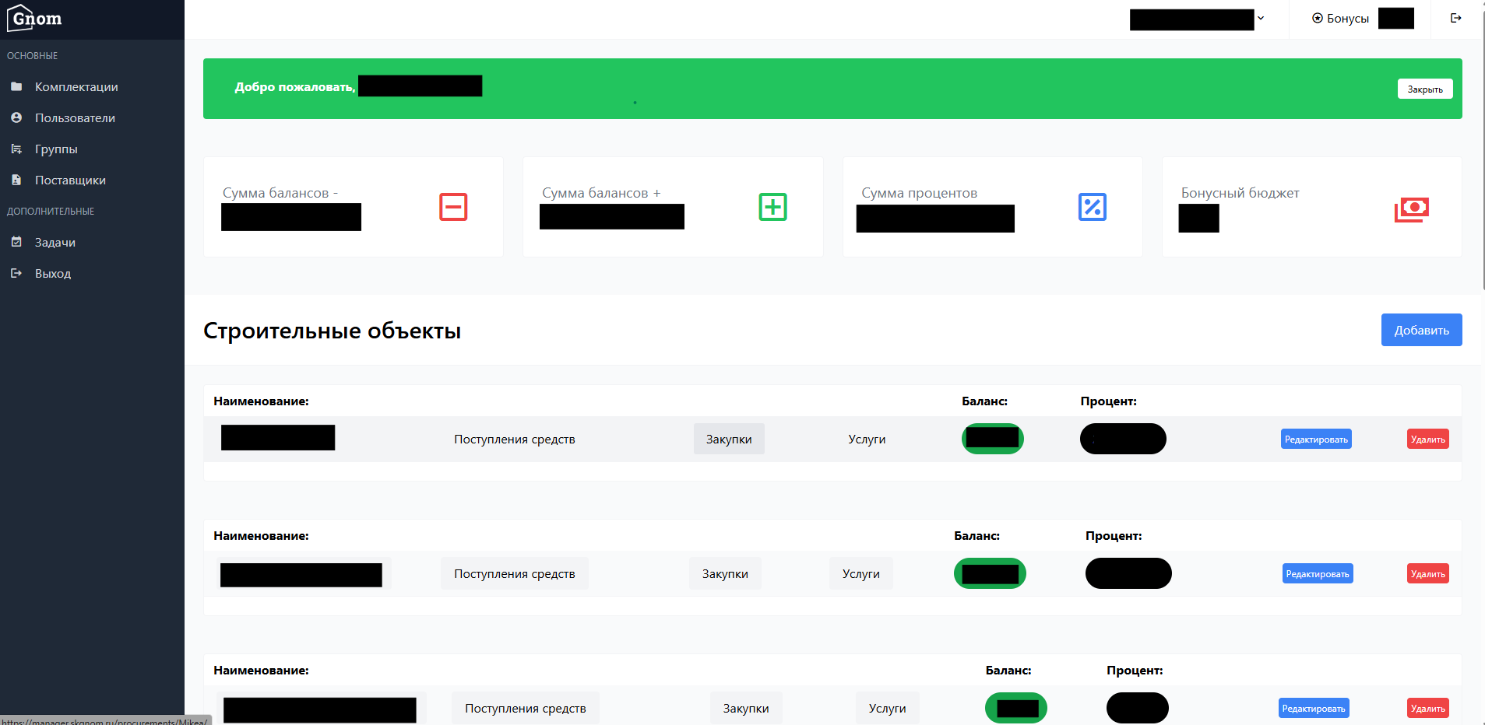Close the welcome banner with Закрыть
The height and width of the screenshot is (725, 1485).
[x=1425, y=89]
